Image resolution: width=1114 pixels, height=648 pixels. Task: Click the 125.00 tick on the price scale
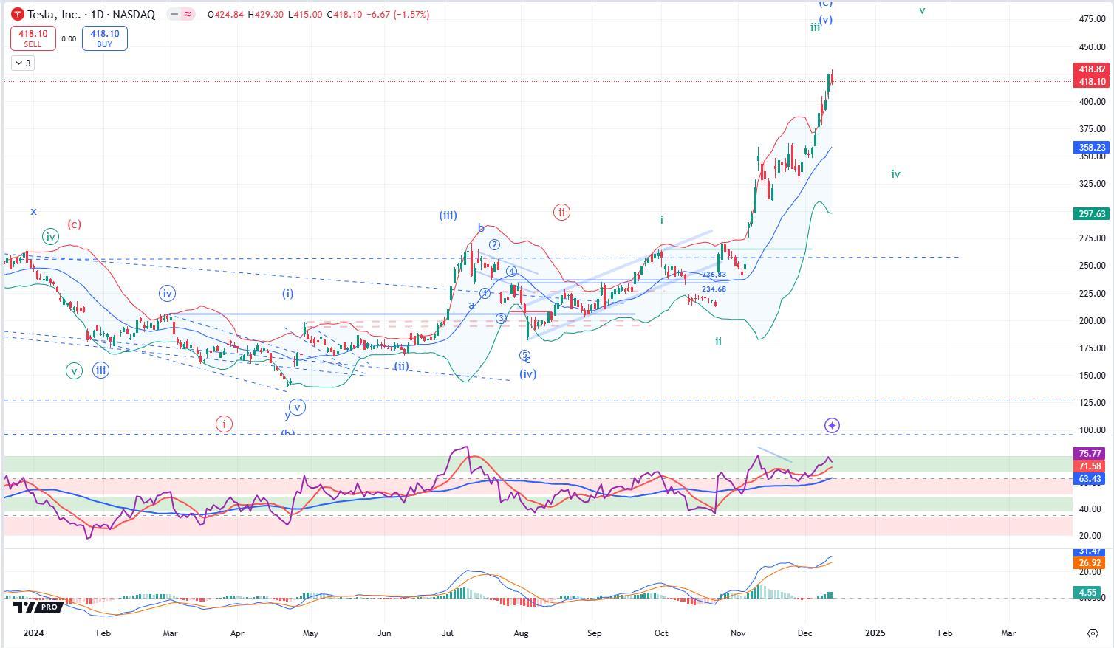(x=1092, y=403)
